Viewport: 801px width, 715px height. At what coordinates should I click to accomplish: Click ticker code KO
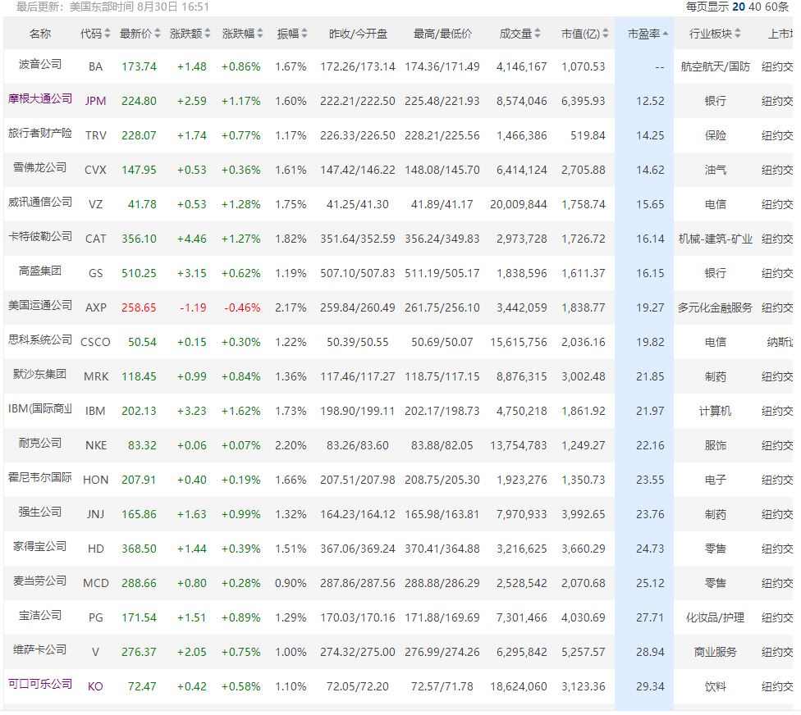tap(95, 687)
